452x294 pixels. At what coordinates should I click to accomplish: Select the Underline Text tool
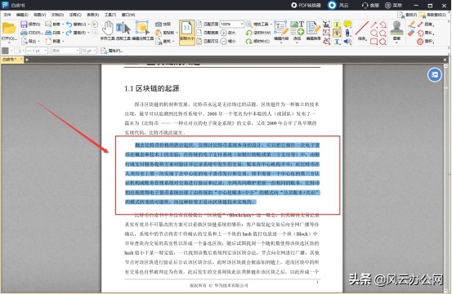click(x=337, y=42)
